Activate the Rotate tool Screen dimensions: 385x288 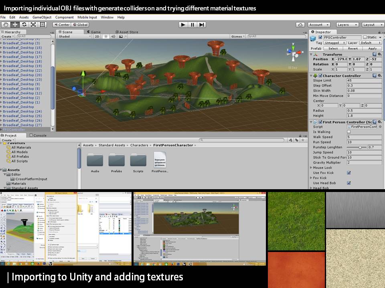(24, 24)
